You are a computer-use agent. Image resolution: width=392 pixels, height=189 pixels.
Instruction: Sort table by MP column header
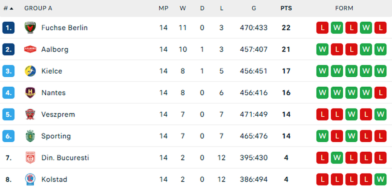click(163, 8)
